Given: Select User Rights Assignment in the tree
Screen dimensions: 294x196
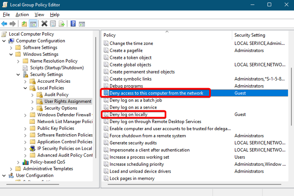Looking at the screenshot, I should tap(68, 102).
